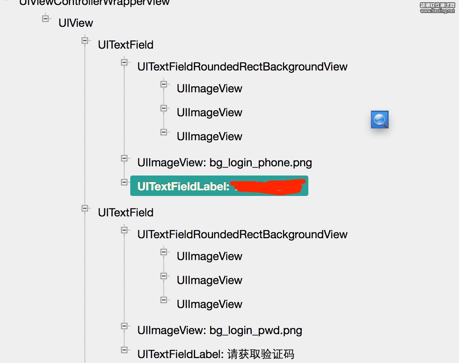Click the blue magnifier search icon
This screenshot has width=459, height=363.
point(379,119)
